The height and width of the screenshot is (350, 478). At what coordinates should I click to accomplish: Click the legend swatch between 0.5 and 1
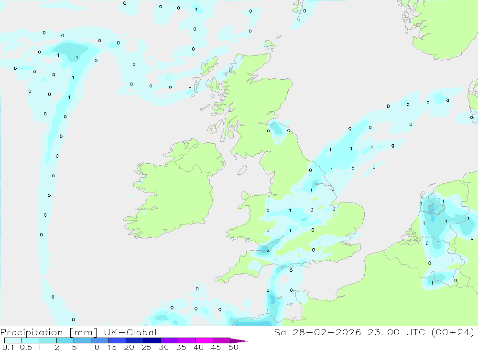click(x=31, y=340)
